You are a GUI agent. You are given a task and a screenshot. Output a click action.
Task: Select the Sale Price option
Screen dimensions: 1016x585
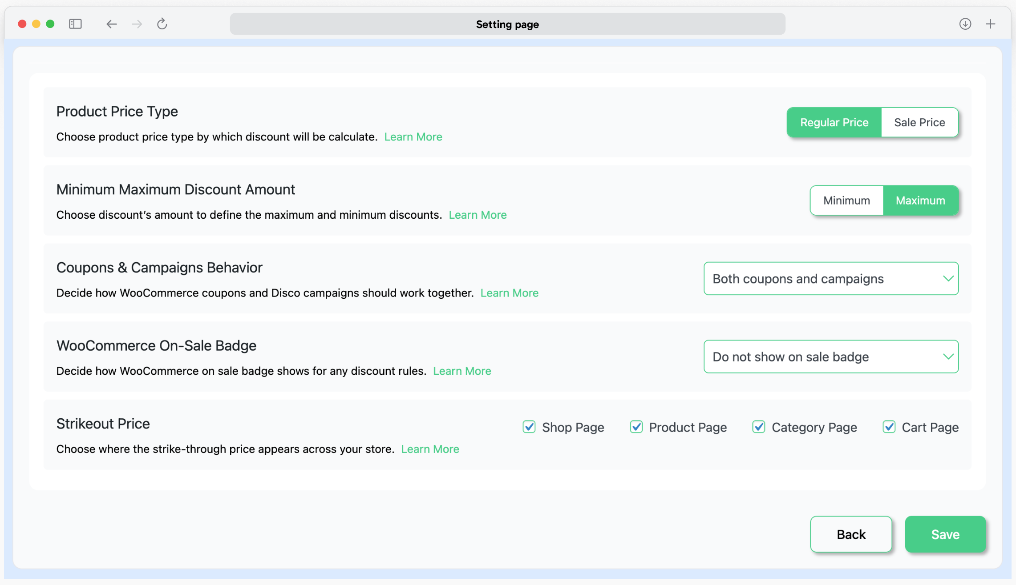click(x=919, y=122)
